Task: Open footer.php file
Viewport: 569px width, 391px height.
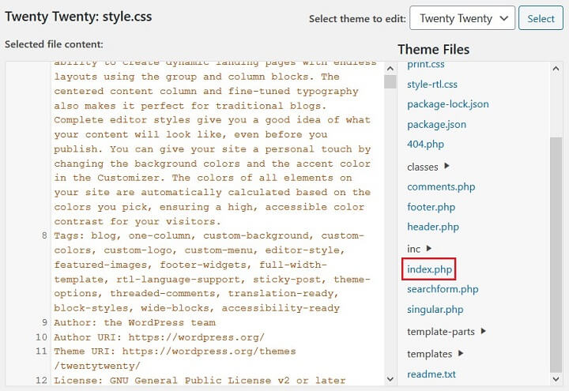Action: coord(431,207)
